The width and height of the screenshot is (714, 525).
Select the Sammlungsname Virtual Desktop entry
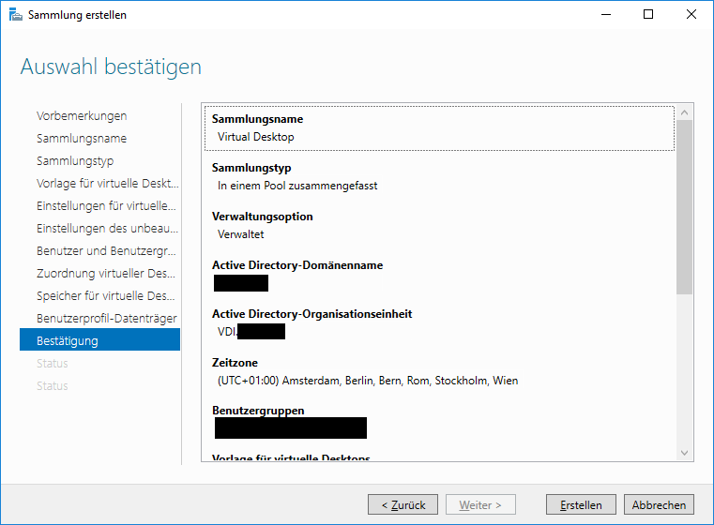tap(439, 128)
